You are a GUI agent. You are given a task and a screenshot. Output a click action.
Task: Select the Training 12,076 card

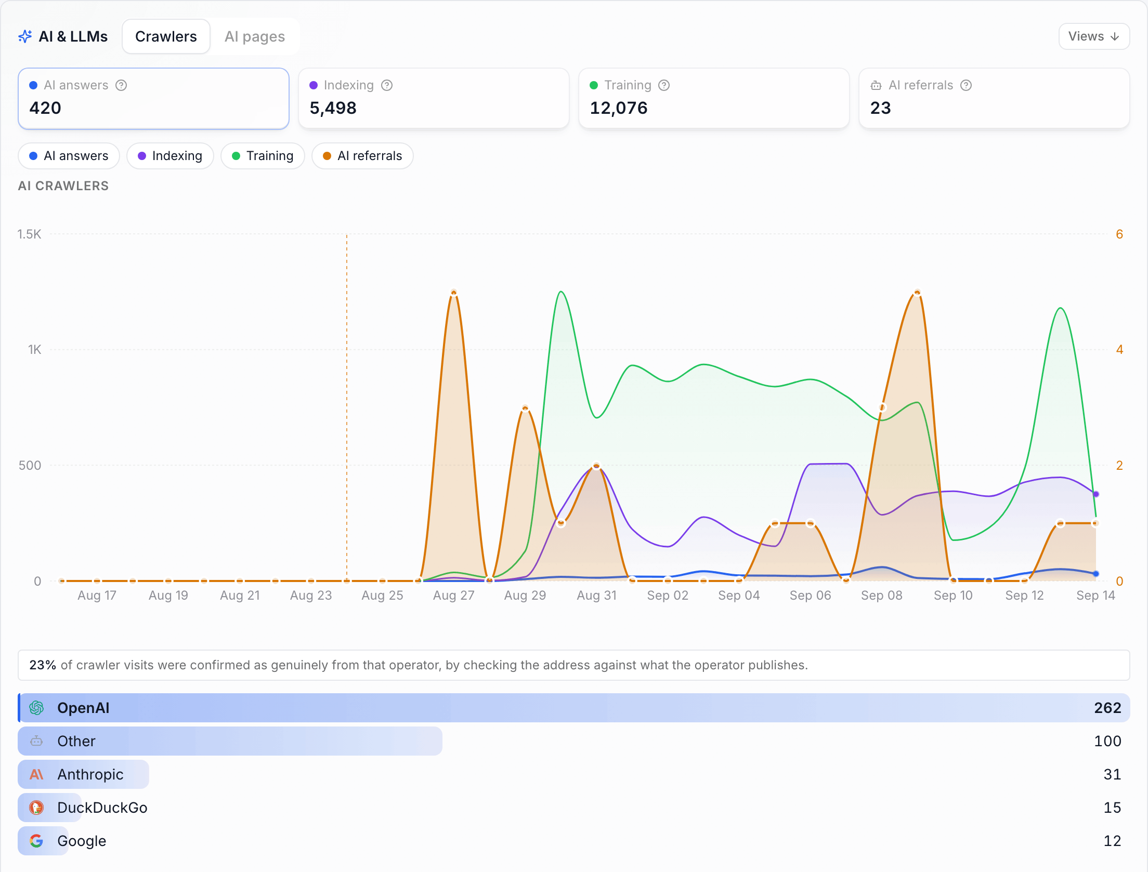point(714,98)
